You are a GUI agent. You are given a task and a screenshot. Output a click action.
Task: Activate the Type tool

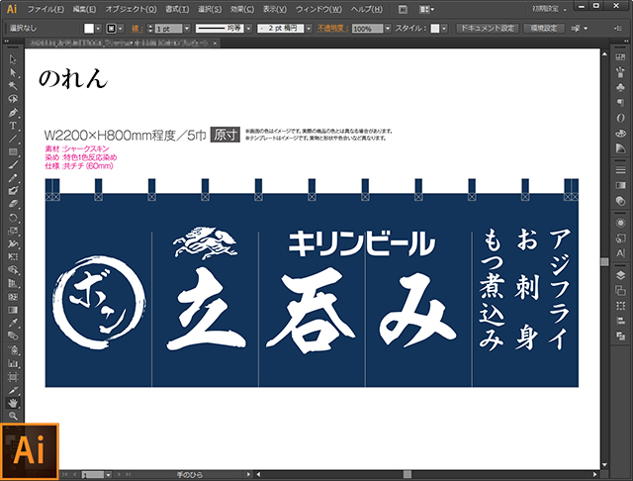click(x=13, y=126)
